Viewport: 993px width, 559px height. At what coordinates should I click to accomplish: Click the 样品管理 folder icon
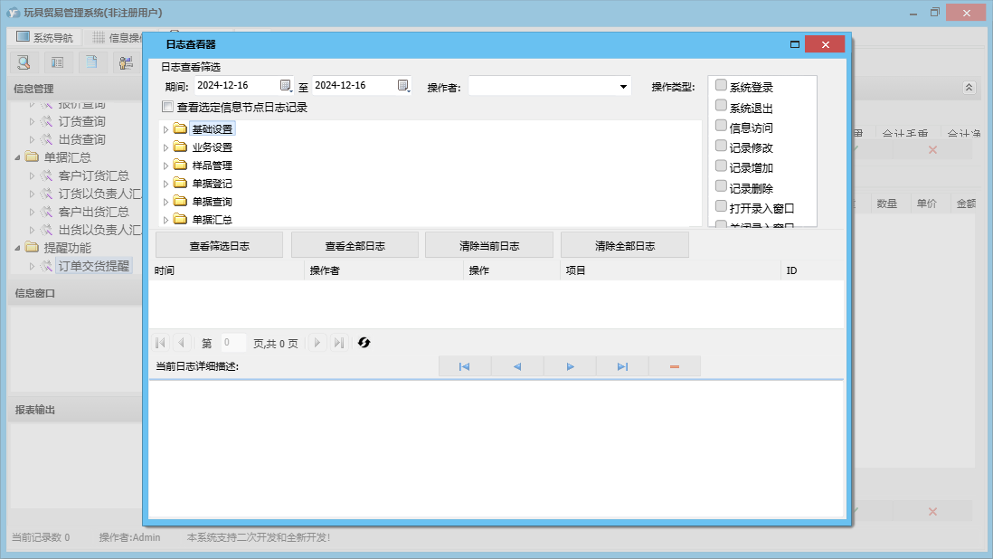coord(181,166)
